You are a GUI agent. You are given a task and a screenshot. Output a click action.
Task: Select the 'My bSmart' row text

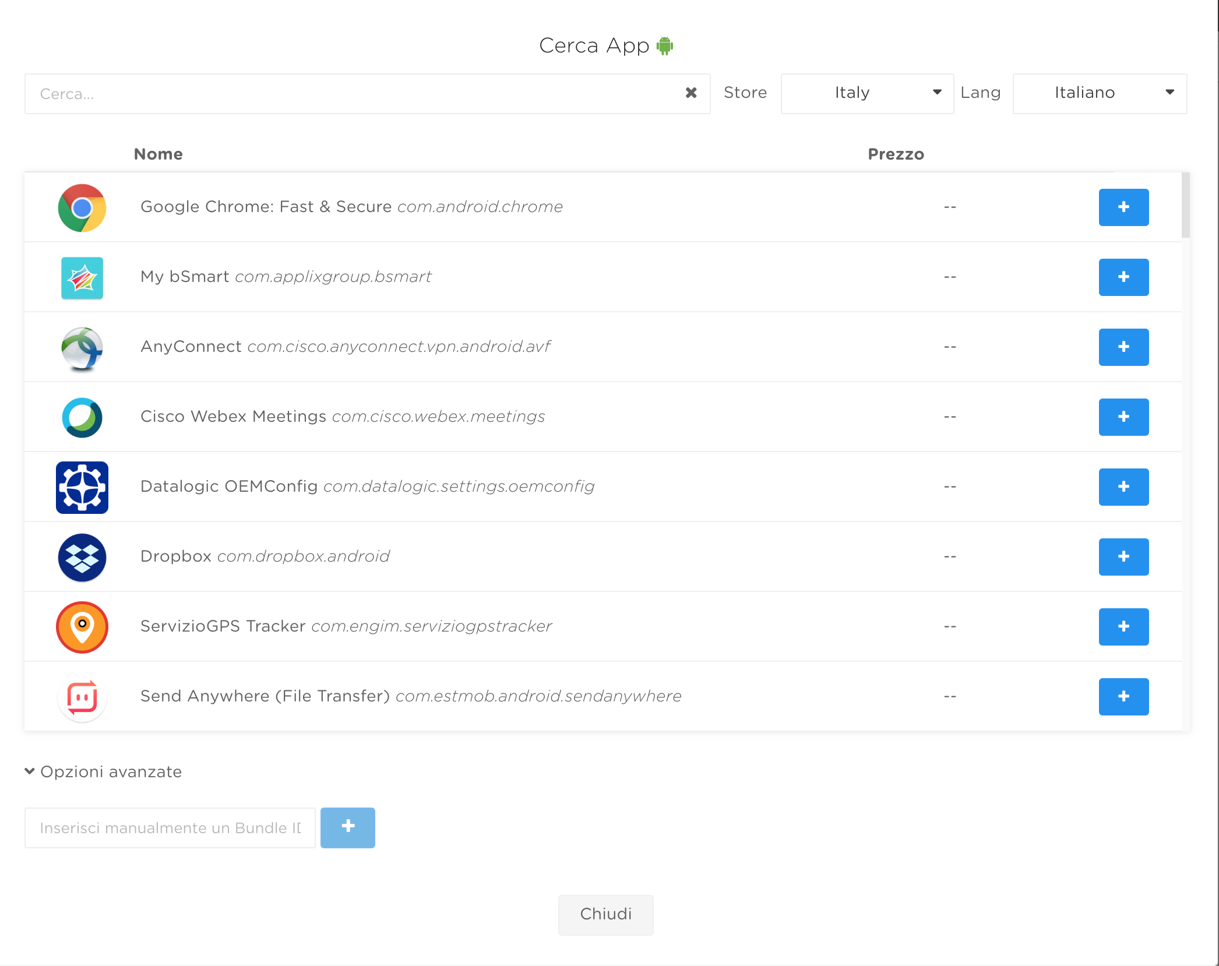pyautogui.click(x=185, y=277)
